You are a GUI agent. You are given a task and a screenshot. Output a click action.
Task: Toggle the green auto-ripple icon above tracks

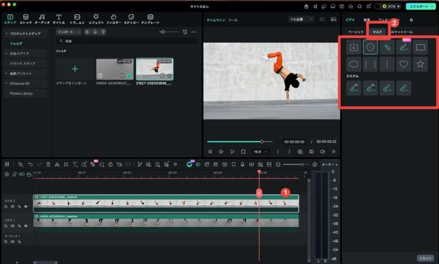21,175
